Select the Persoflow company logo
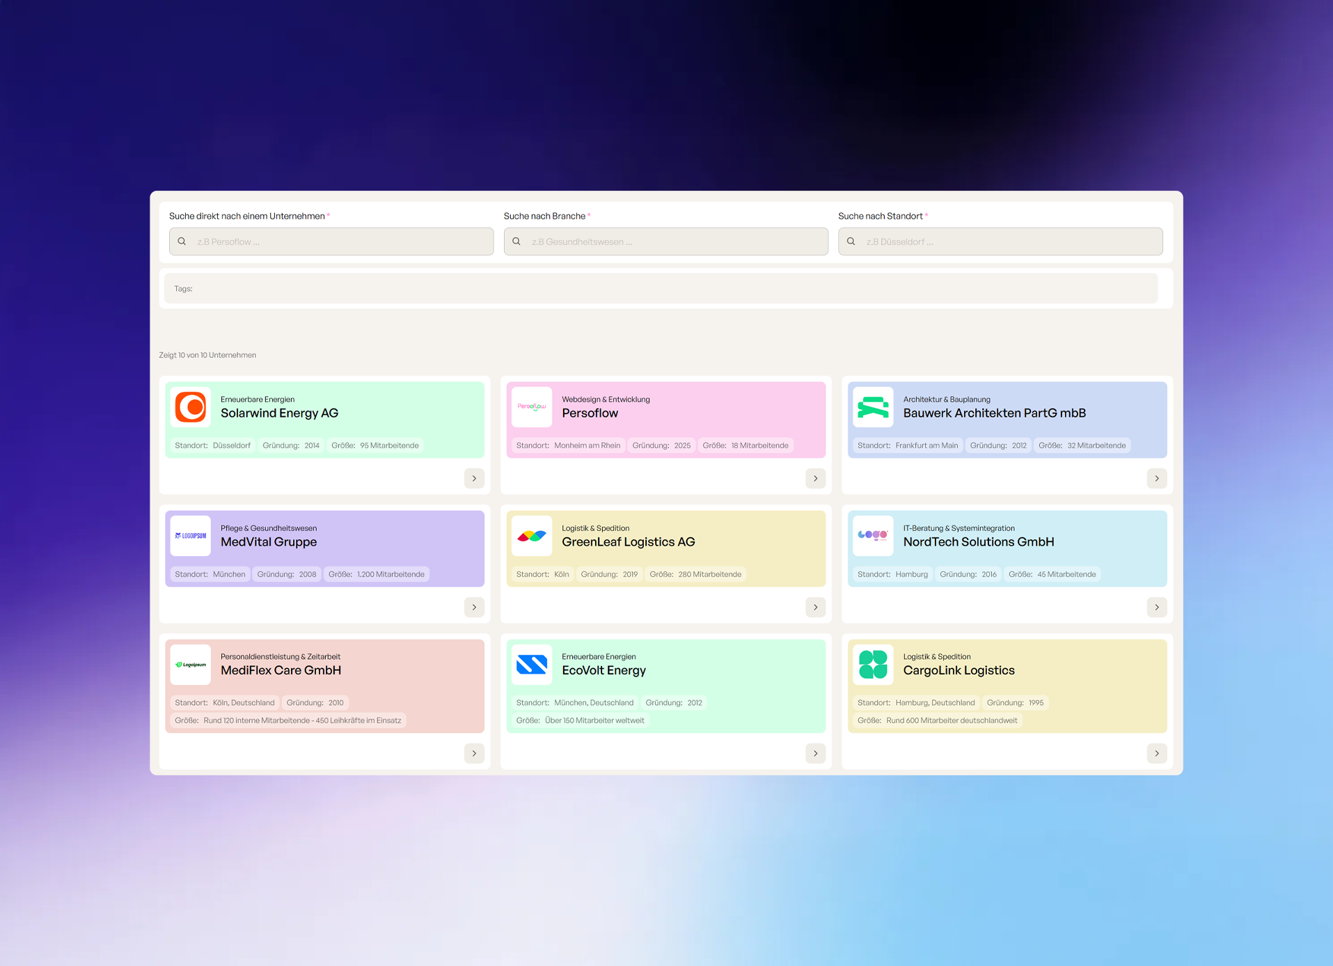This screenshot has height=966, width=1333. coord(531,407)
